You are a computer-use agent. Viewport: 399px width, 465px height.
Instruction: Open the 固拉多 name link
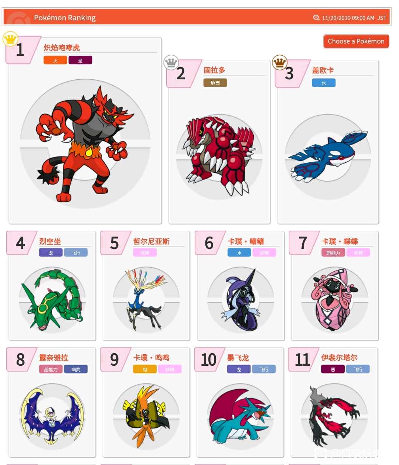tap(214, 70)
